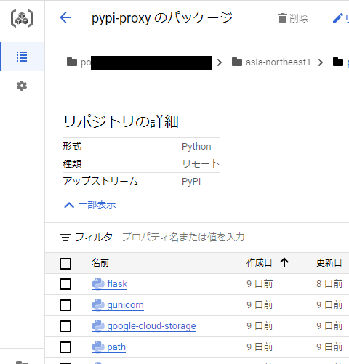349x364 pixels.
Task: Click the Python icon beside gunicorn
Action: pos(98,305)
